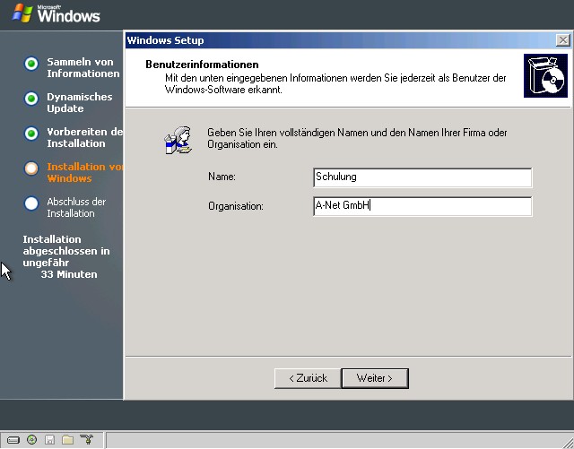
Task: Focus the Organisation field with A-Net GmbH
Action: coord(422,206)
